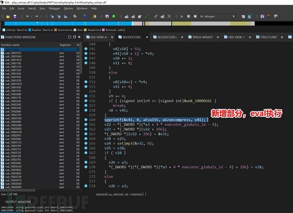Toggle breakpoint dot on line 165
Screen dimensions: 293x213
coord(86,143)
